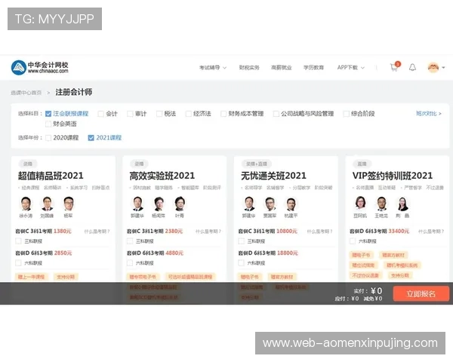Open the shopping cart icon
The width and height of the screenshot is (453, 362).
394,67
